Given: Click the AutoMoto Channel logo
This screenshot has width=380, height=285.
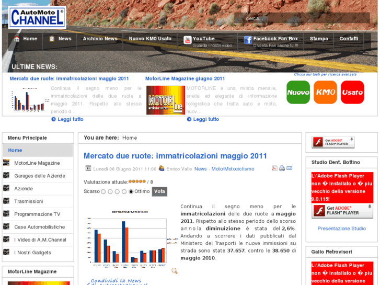Looking at the screenshot, I should click(x=37, y=17).
